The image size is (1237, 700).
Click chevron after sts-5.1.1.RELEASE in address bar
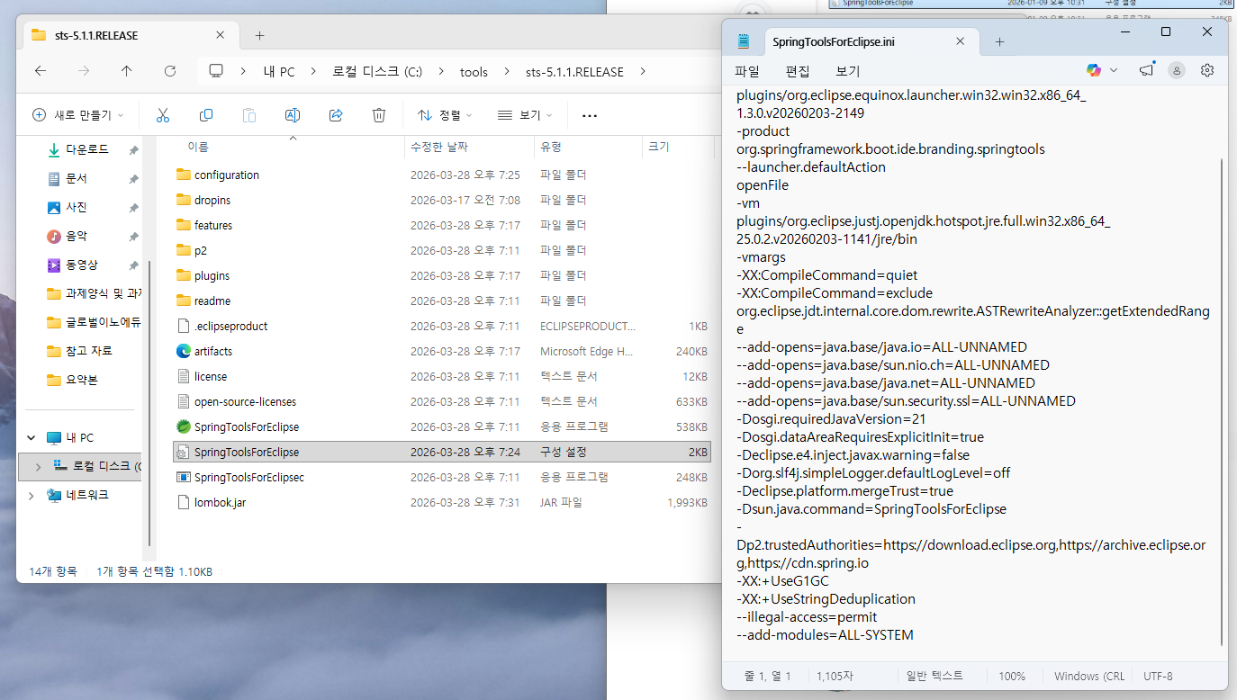[643, 72]
